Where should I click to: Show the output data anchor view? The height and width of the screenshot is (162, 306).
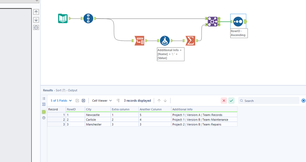click(44, 112)
